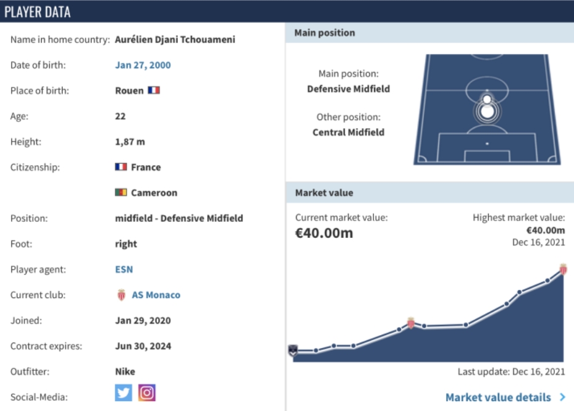Click the AS Monaco club crest icon
The height and width of the screenshot is (411, 574).
pyautogui.click(x=121, y=295)
